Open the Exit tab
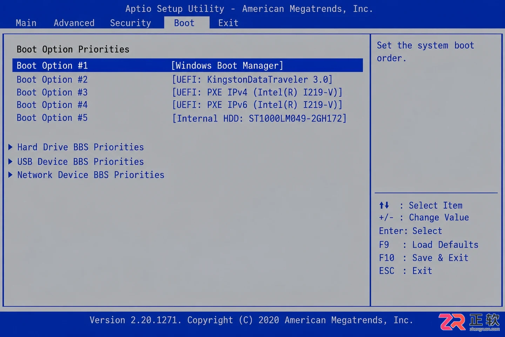 pyautogui.click(x=228, y=23)
